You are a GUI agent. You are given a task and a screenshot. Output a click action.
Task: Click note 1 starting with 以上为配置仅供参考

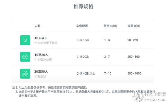tap(50, 88)
